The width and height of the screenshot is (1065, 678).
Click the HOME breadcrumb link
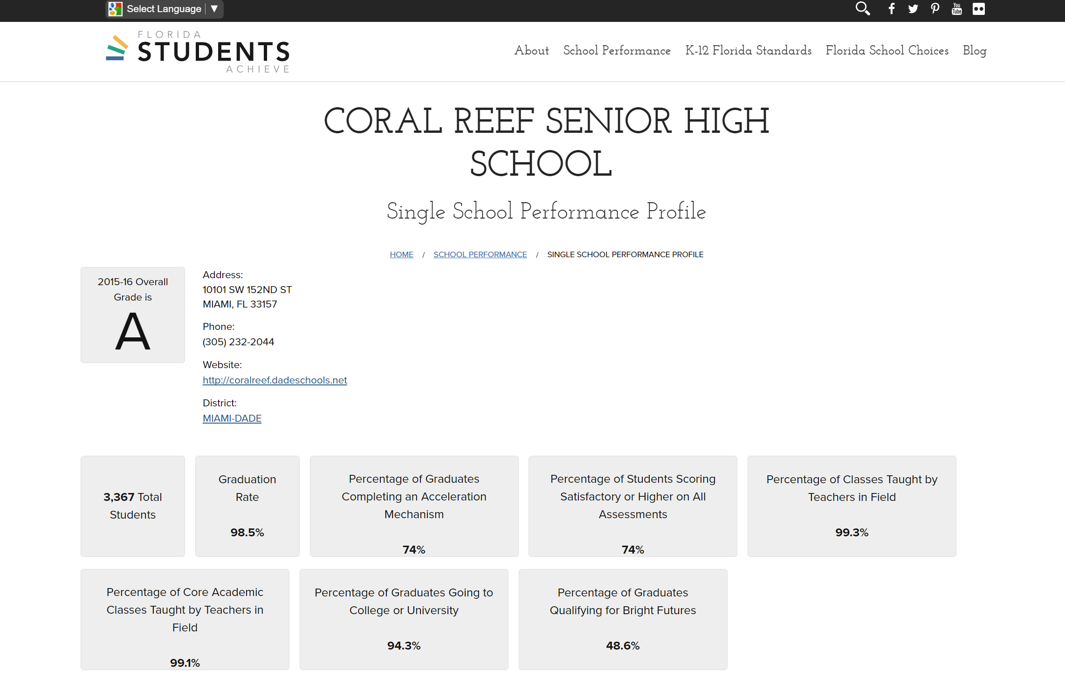[x=401, y=254]
